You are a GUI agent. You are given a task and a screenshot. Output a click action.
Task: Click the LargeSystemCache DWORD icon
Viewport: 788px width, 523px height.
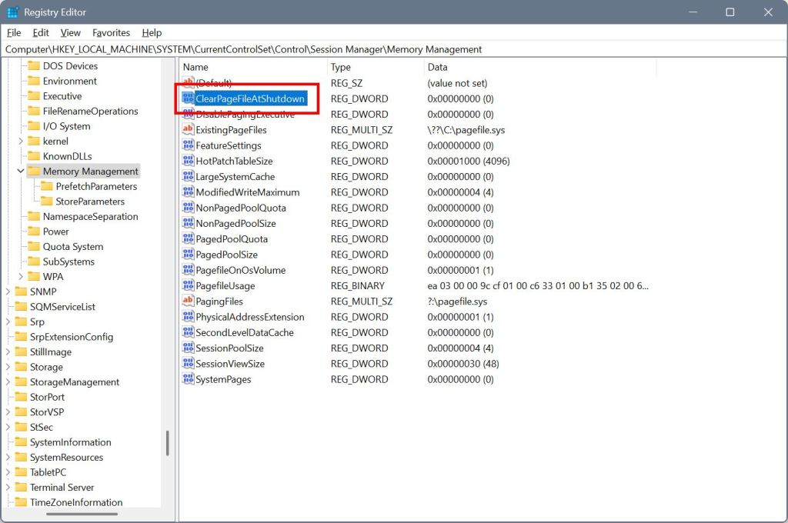coord(188,176)
